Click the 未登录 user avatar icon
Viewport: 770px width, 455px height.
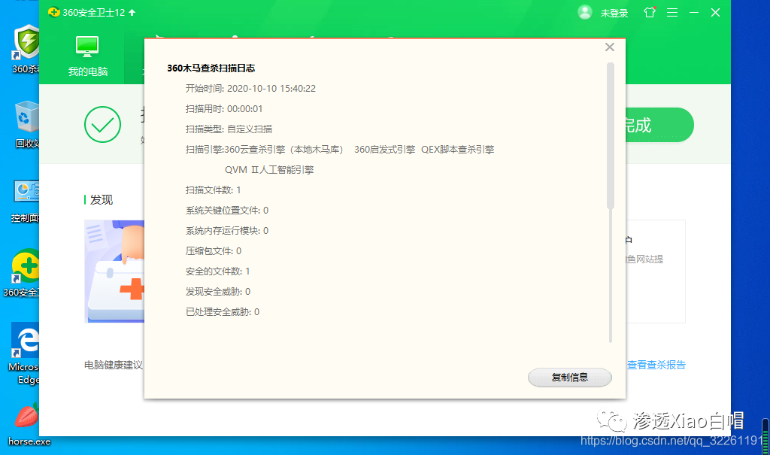[584, 12]
